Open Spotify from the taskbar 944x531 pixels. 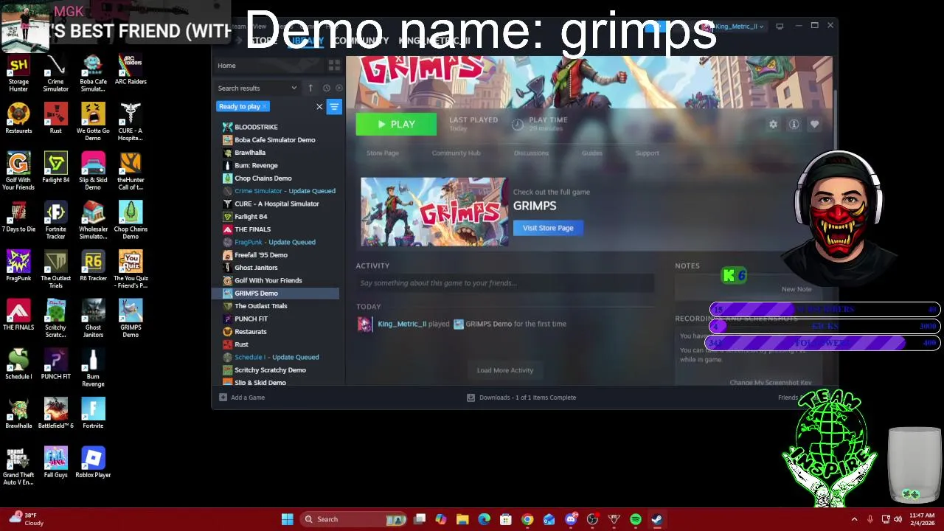click(636, 519)
